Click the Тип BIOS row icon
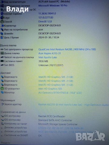This screenshot has width=109, height=145. pyautogui.click(x=2, y=65)
